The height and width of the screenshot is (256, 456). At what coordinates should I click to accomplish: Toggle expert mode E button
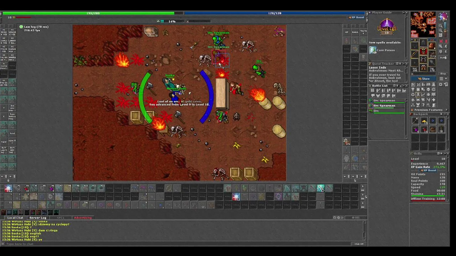point(446,52)
